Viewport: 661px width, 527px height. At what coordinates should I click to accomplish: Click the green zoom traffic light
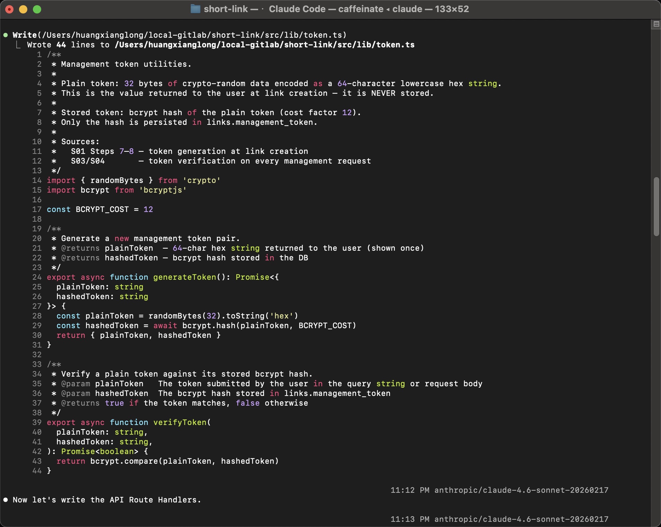(37, 9)
